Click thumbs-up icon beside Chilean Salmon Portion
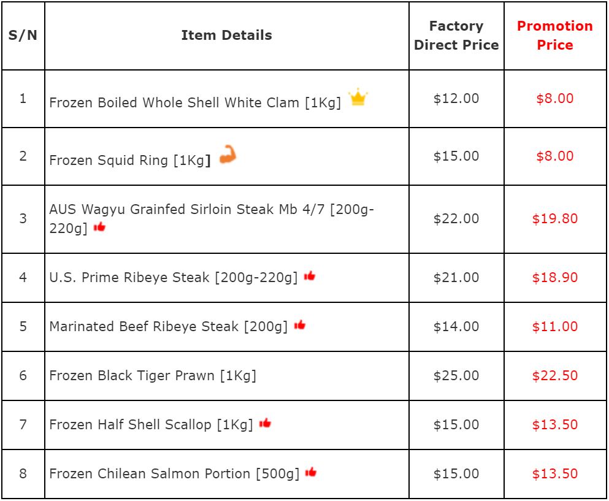Image resolution: width=609 pixels, height=501 pixels. coord(311,472)
